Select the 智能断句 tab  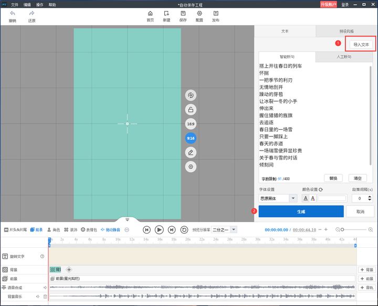coord(287,57)
